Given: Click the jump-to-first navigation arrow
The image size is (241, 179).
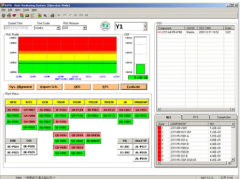Looking at the screenshot, I should (59, 15).
